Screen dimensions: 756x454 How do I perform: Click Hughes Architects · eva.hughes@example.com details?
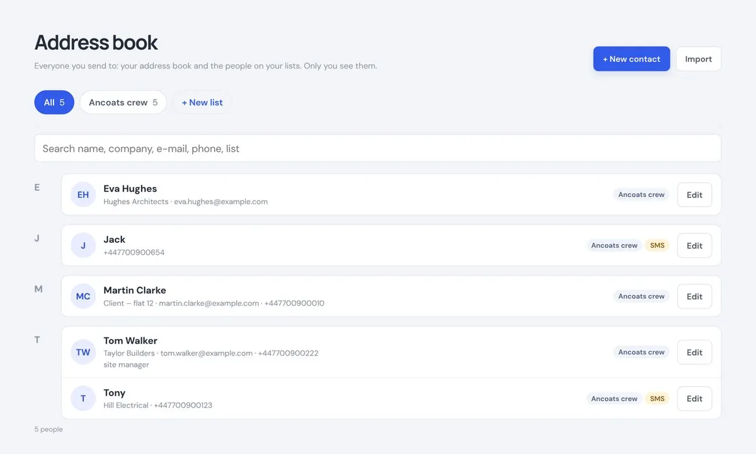pos(186,202)
